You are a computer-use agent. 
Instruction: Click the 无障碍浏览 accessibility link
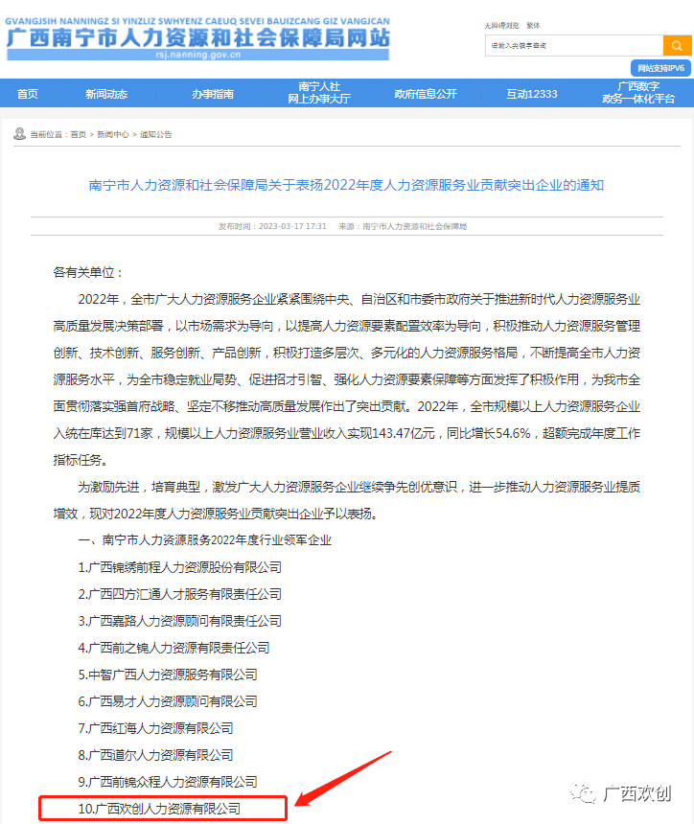[x=500, y=26]
